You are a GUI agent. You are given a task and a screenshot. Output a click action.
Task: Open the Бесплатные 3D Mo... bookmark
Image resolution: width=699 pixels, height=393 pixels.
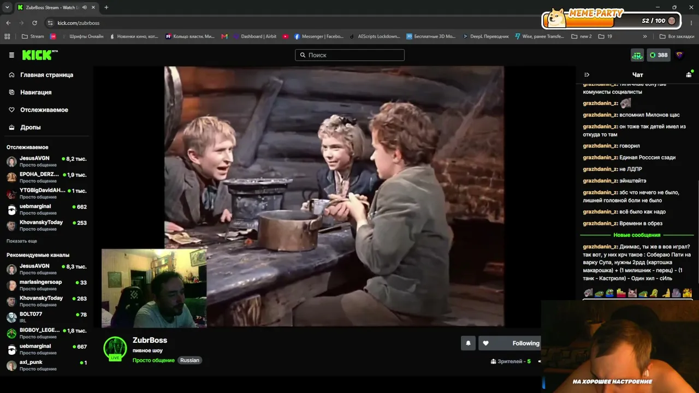(431, 37)
